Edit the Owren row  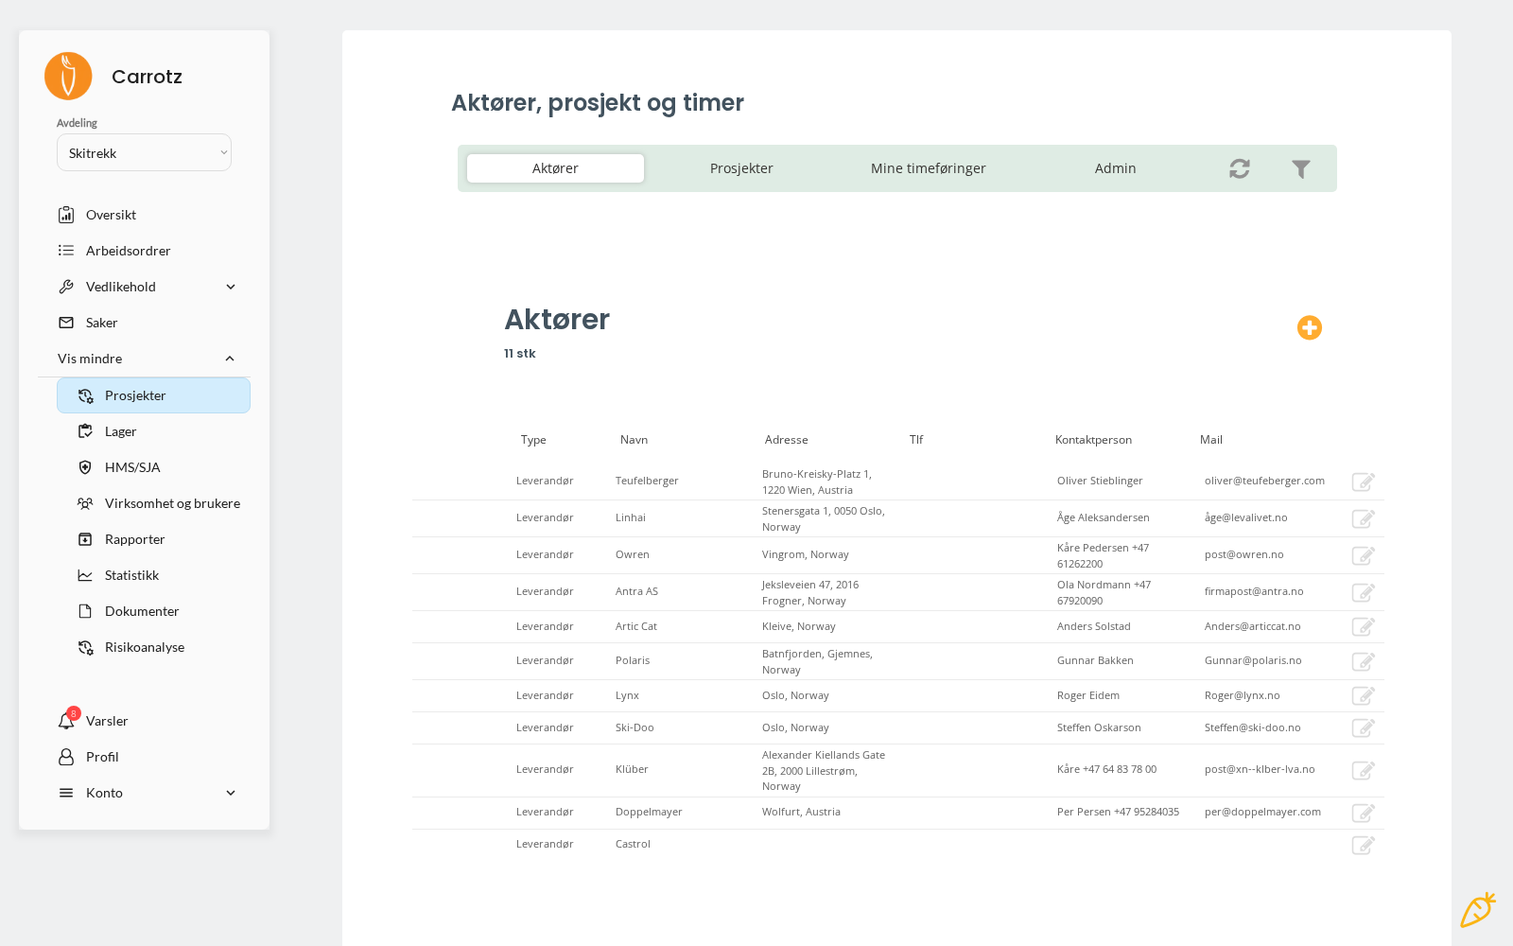[x=1363, y=555]
